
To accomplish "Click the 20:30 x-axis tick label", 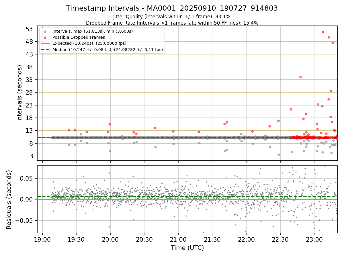I will click(144, 239).
